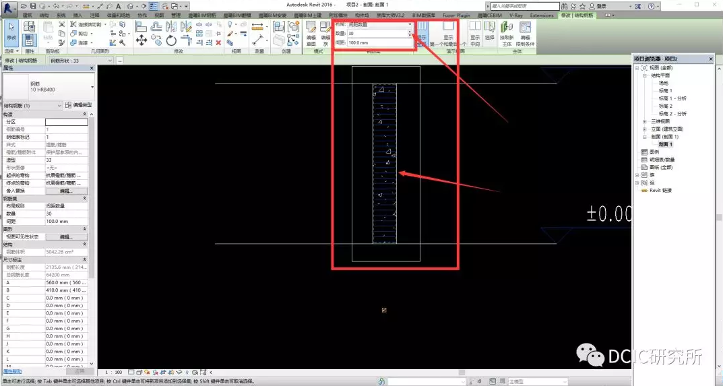Select the Offset tool icon
This screenshot has height=386, width=723.
tap(156, 27)
